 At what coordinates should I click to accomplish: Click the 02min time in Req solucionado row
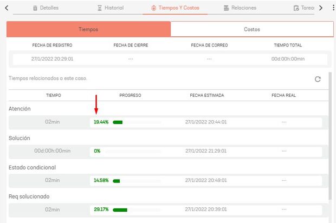tap(52, 209)
